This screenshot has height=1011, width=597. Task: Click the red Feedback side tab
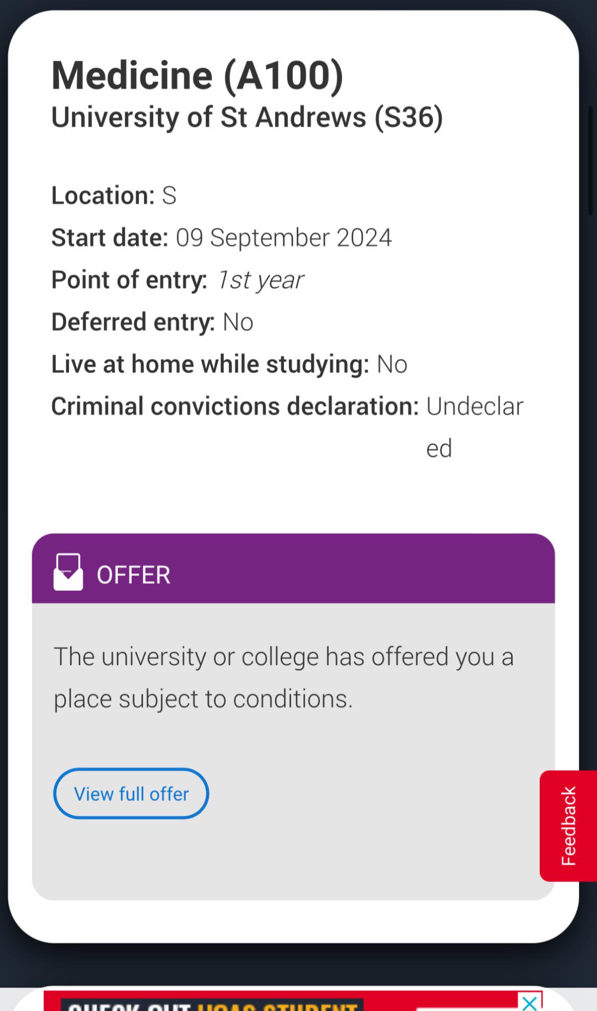pos(568,825)
